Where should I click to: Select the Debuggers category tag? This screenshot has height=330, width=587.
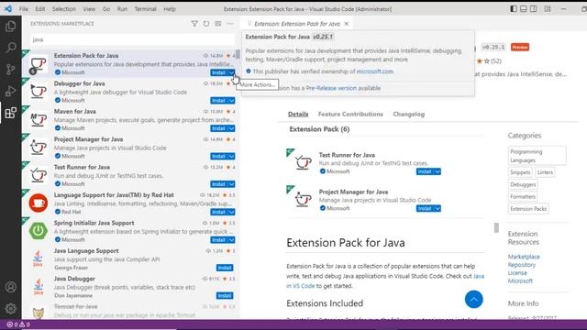click(523, 184)
